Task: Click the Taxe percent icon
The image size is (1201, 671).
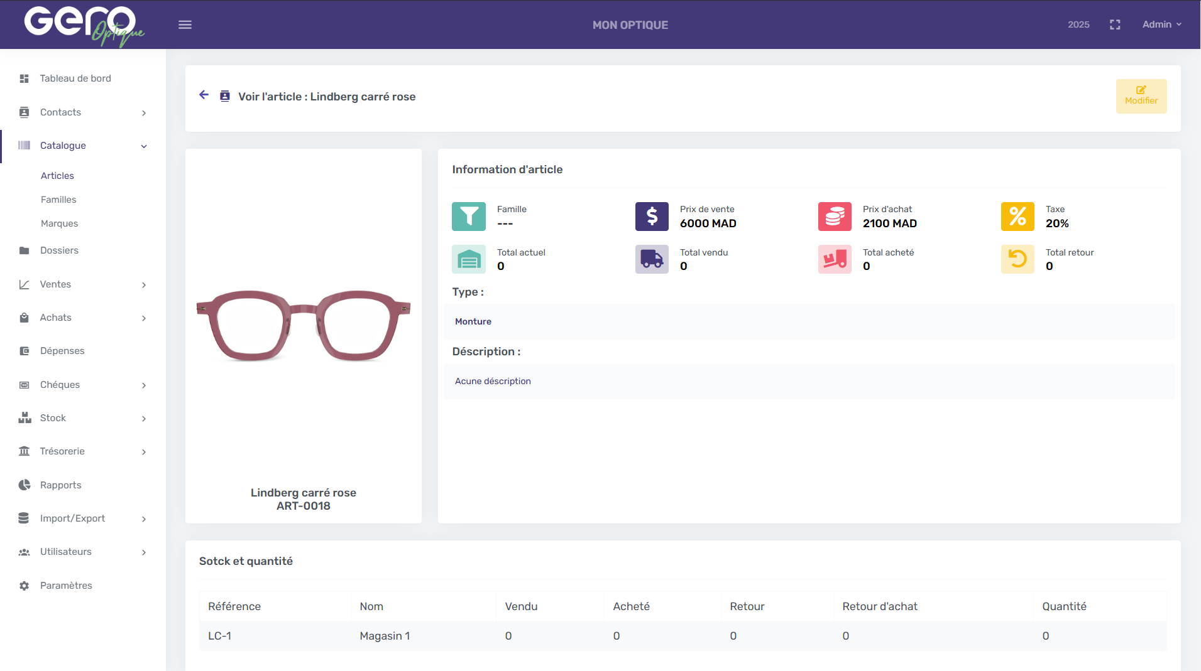Action: [x=1017, y=217]
